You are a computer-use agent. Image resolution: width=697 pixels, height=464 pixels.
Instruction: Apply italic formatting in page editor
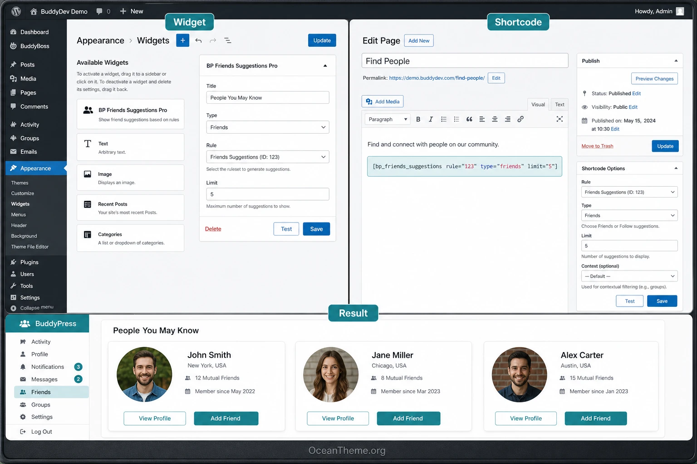[431, 119]
